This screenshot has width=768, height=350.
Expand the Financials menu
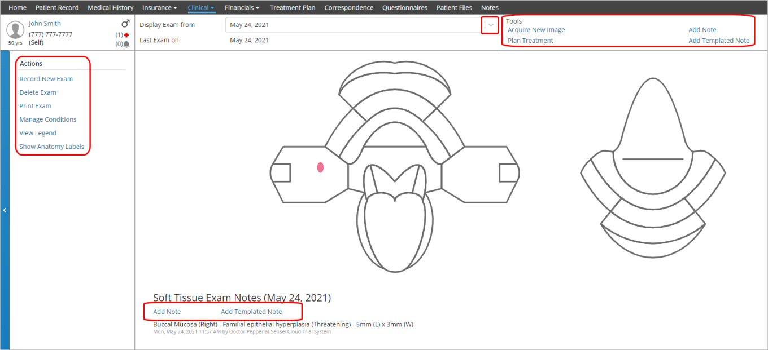242,8
